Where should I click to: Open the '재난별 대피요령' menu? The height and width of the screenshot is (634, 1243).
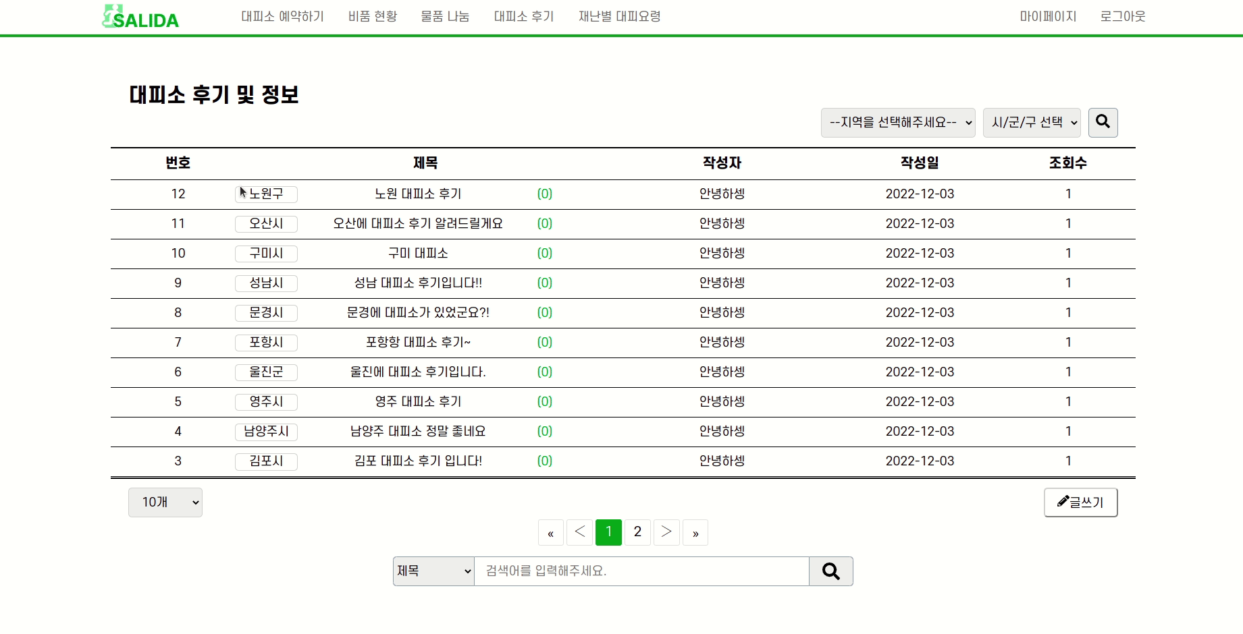[620, 17]
